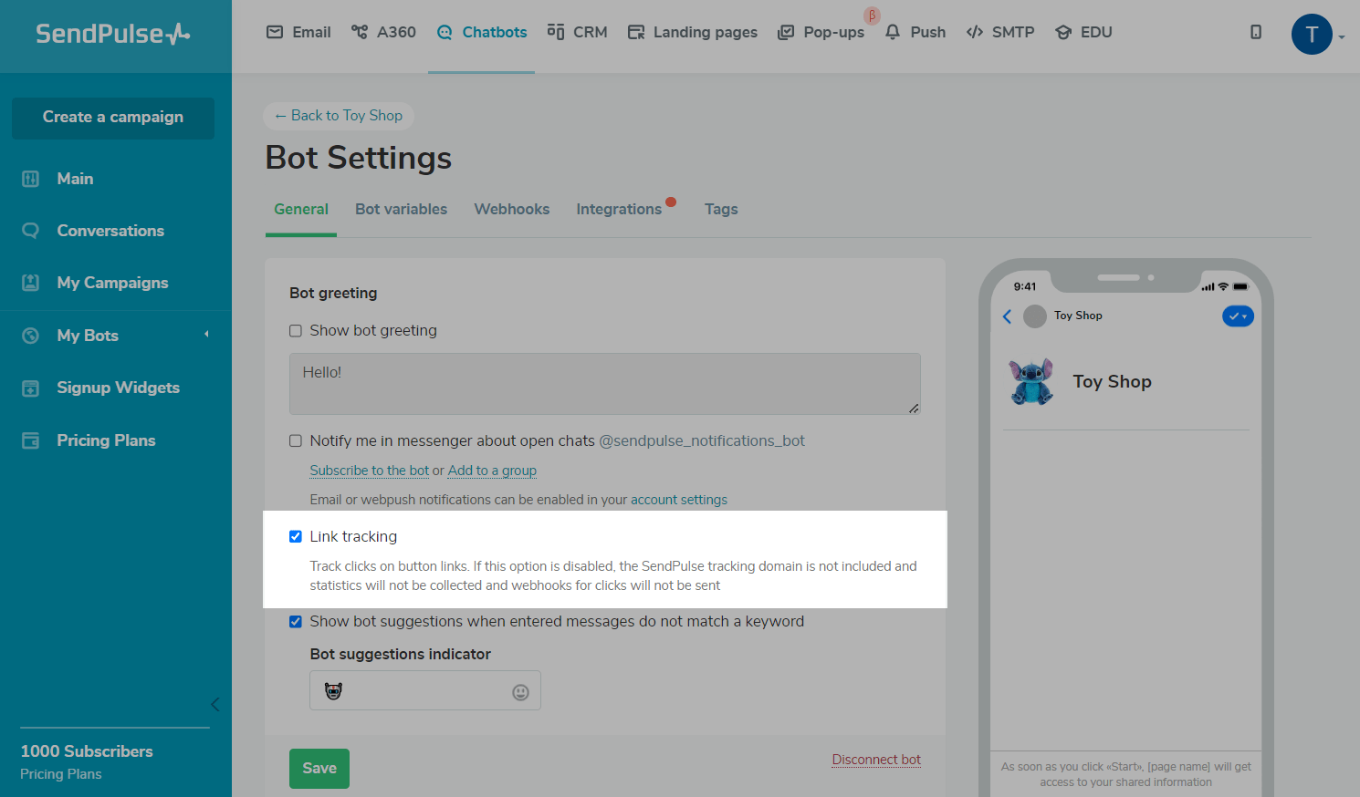The width and height of the screenshot is (1360, 797).
Task: Click the Push bell icon
Action: coord(893,32)
